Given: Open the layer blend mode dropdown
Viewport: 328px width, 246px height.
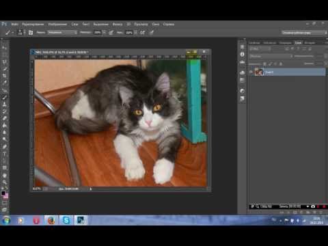Looking at the screenshot, I should [271, 56].
